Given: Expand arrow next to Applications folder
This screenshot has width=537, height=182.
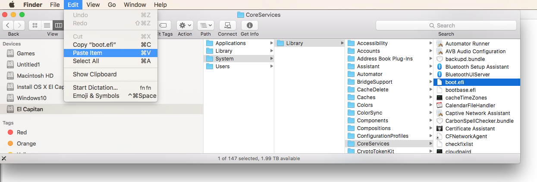Looking at the screenshot, I should pyautogui.click(x=271, y=43).
